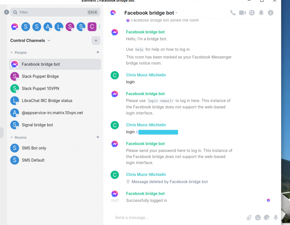Click Chris's avatar beside the redacted login message
This screenshot has height=225, width=290.
[x=115, y=125]
